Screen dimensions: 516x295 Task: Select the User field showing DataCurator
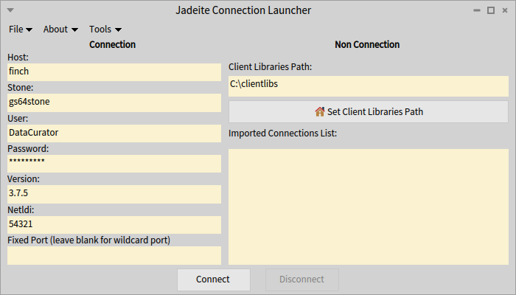(x=114, y=133)
